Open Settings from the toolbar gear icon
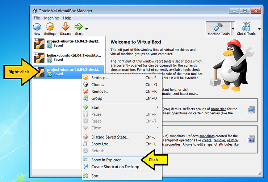This screenshot has width=268, height=182. [50, 27]
